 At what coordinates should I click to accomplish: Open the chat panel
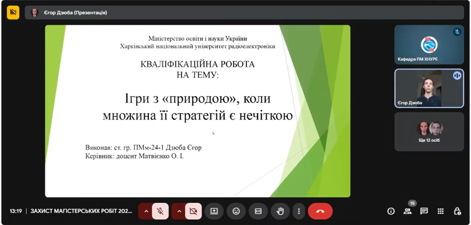click(424, 211)
